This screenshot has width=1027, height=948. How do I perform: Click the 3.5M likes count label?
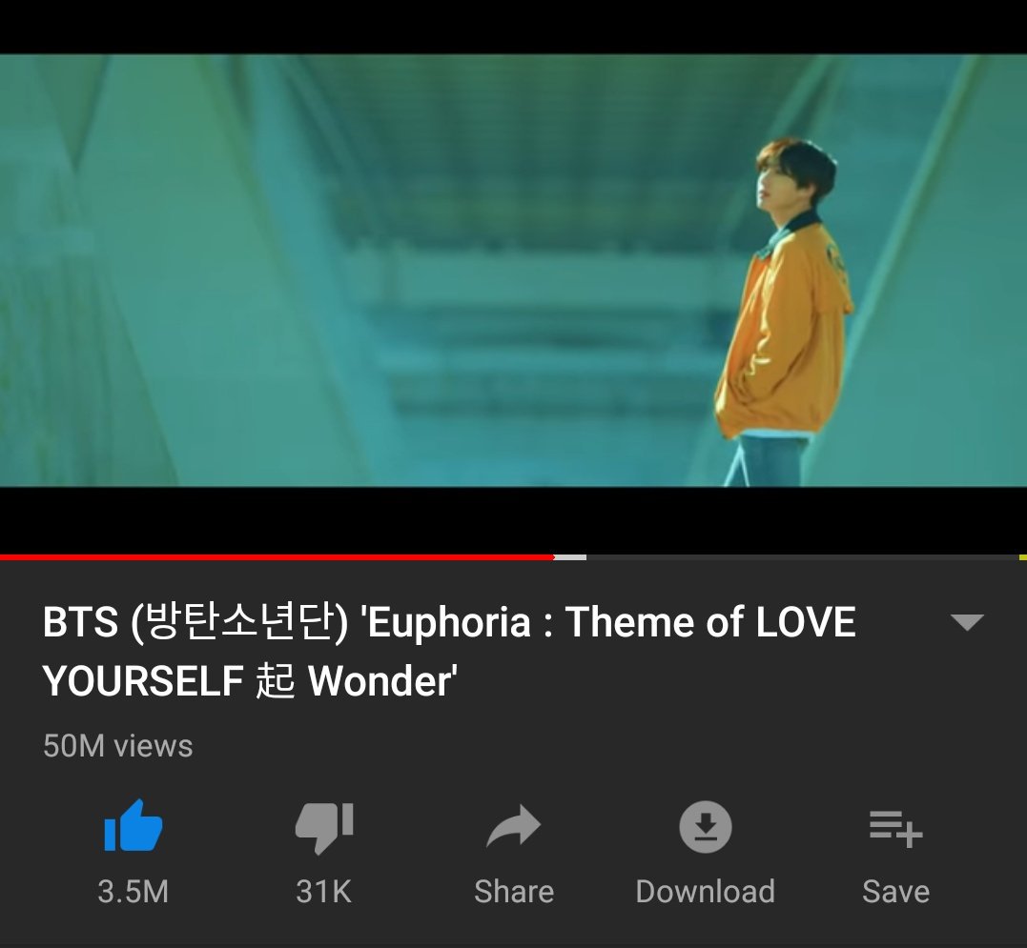coord(133,891)
